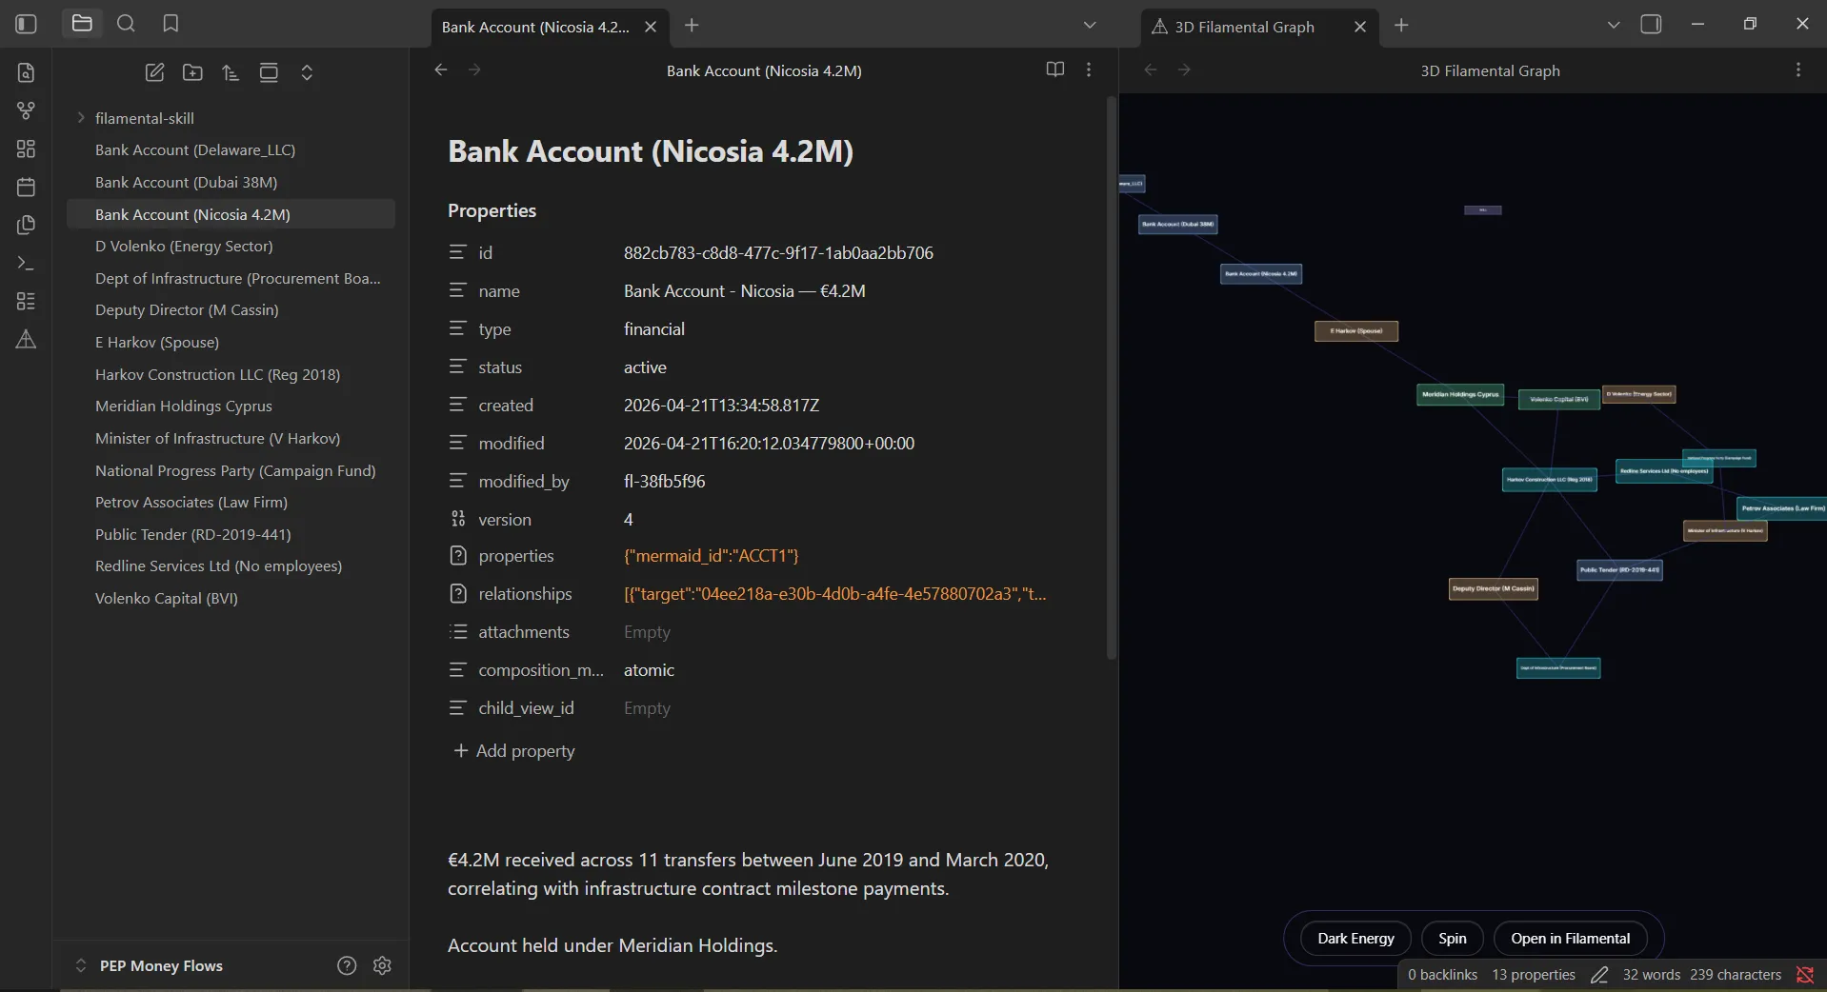Image resolution: width=1827 pixels, height=992 pixels.
Task: Select the 3D Filamental Graph tab
Action: [x=1244, y=27]
